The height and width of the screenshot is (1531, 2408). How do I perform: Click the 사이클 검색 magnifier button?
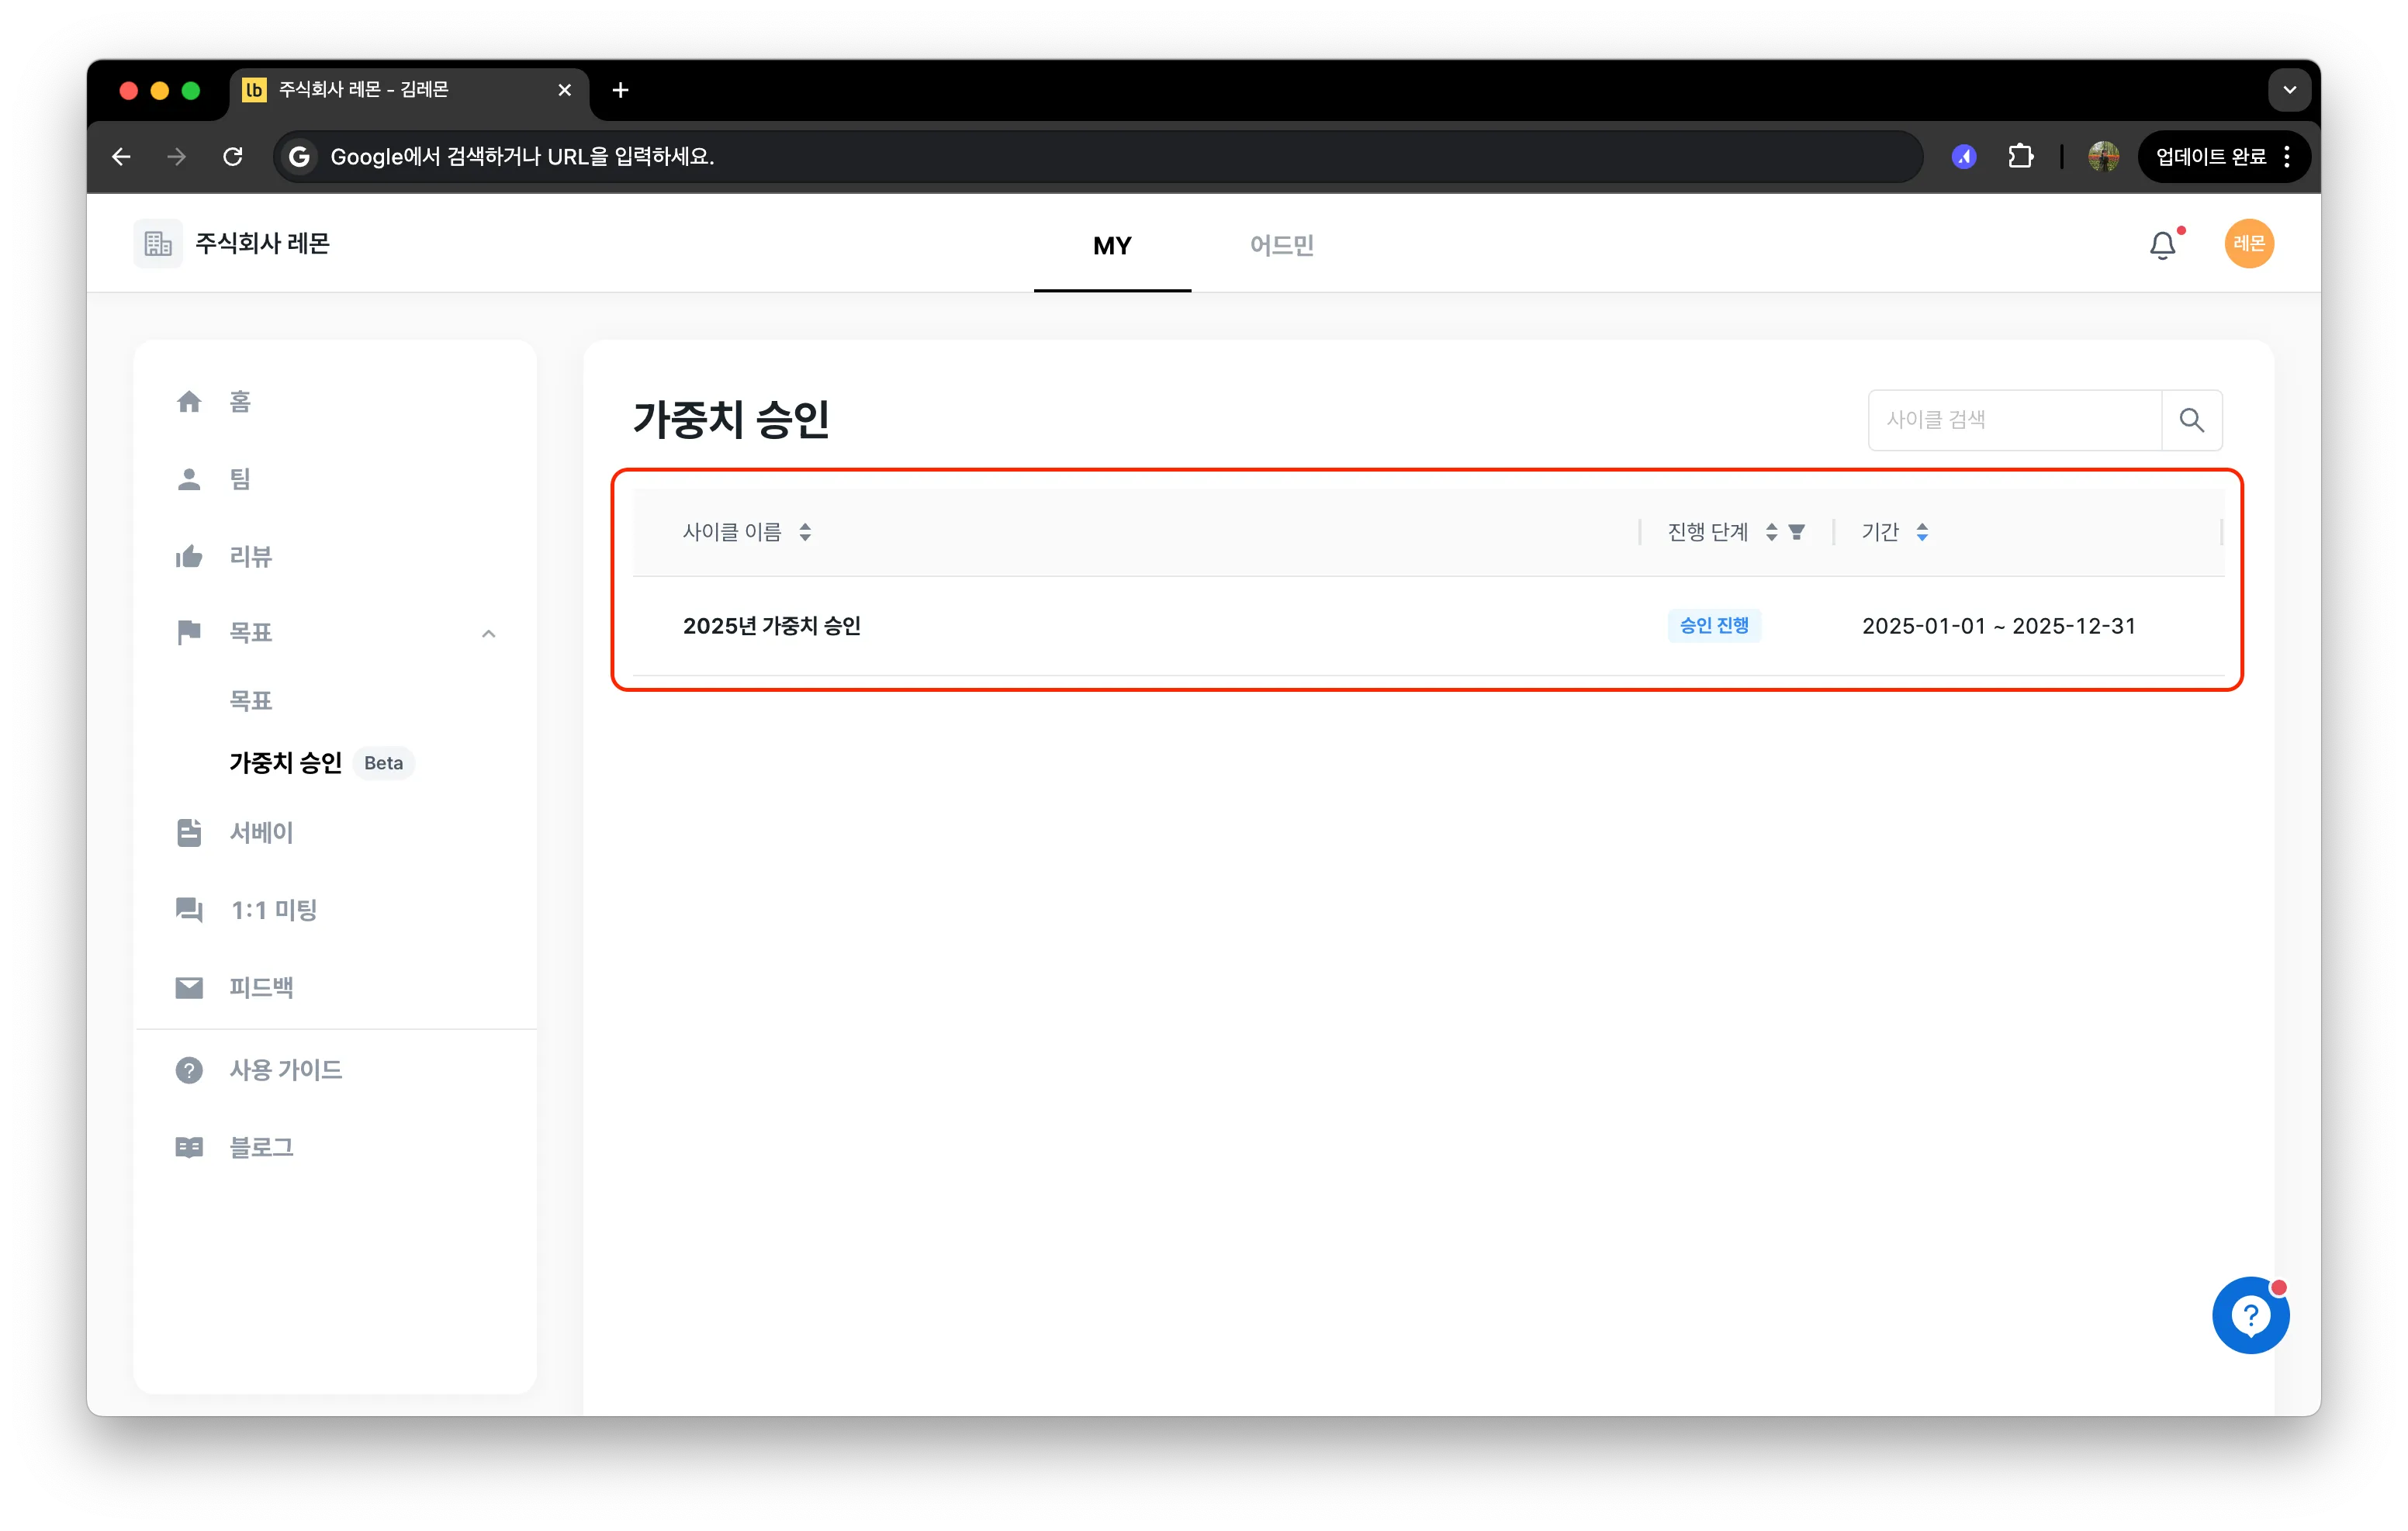(x=2191, y=420)
